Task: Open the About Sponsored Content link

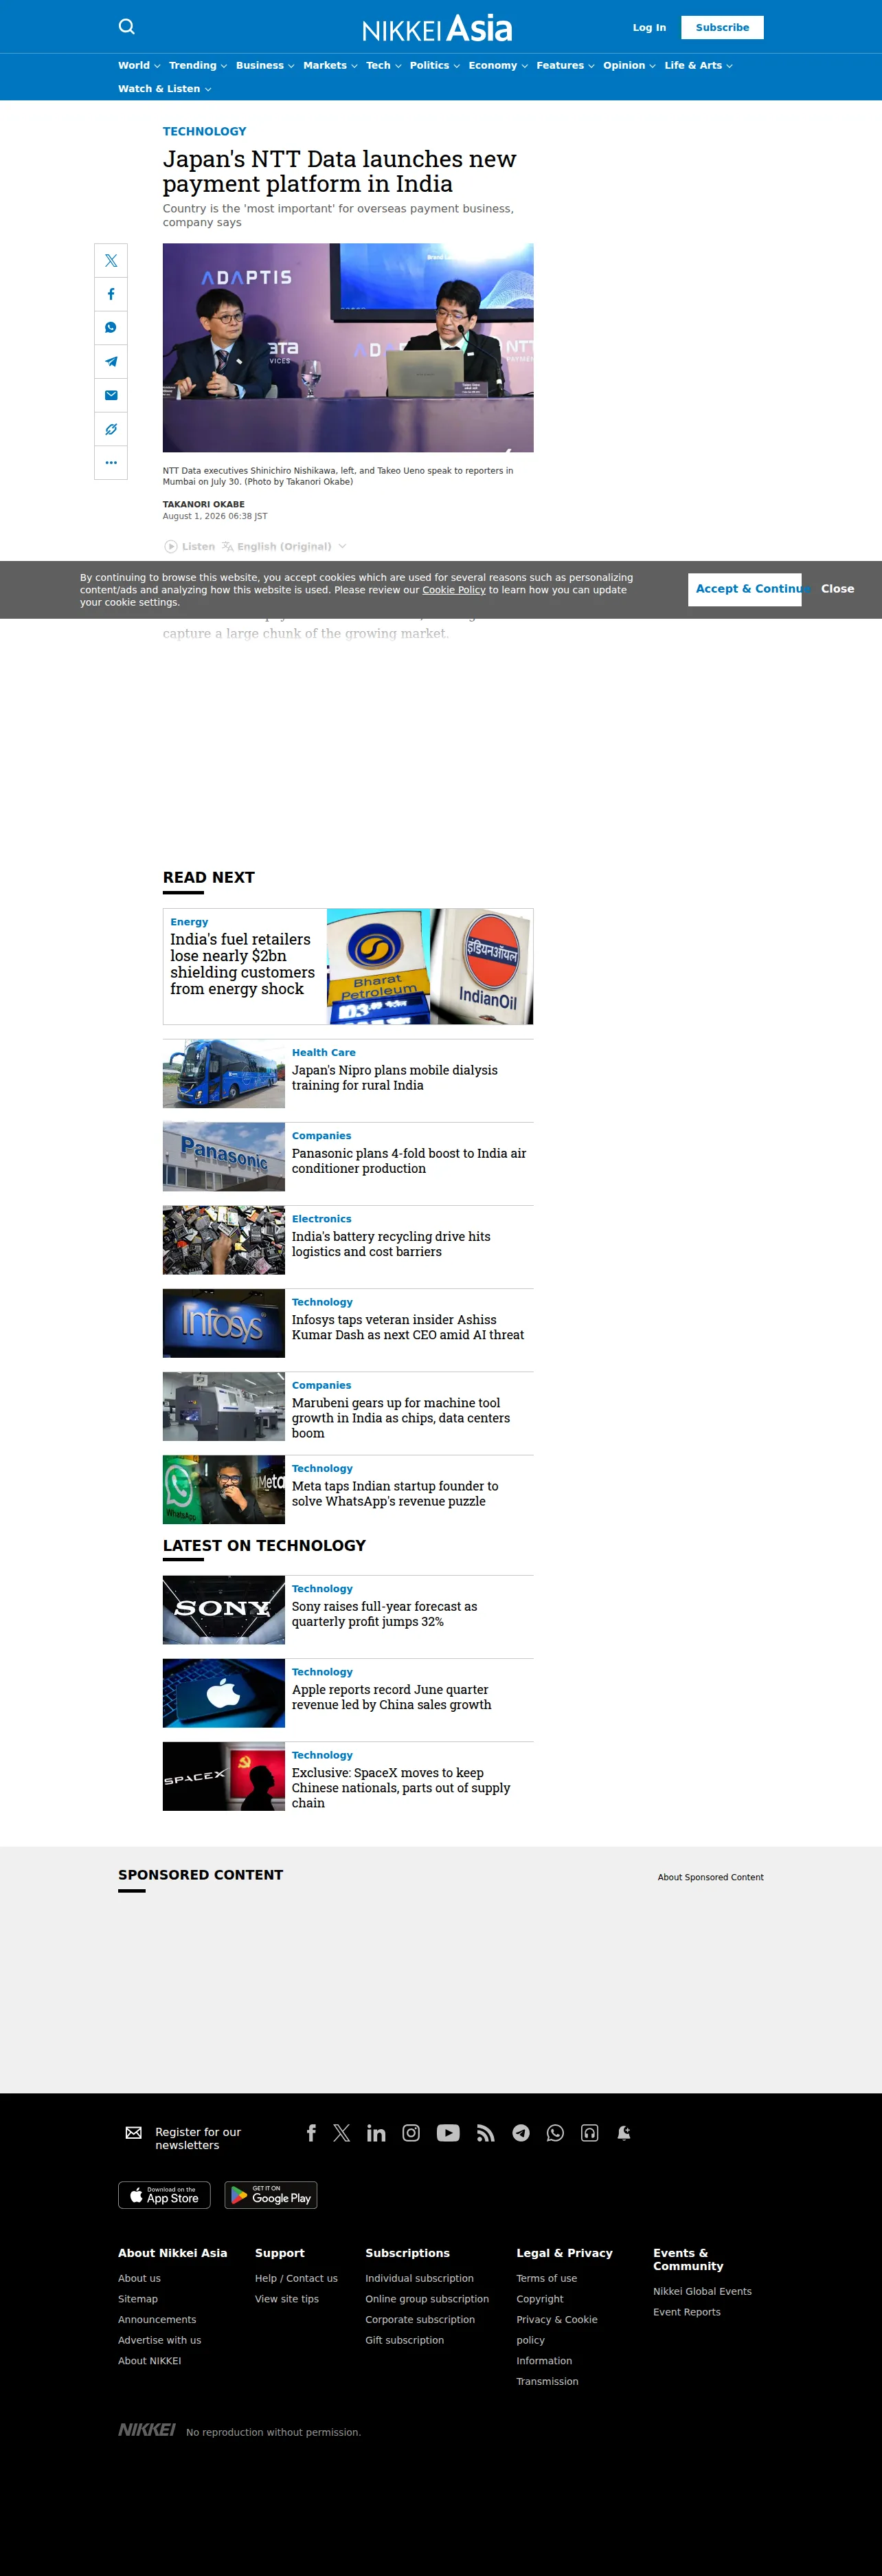Action: 710,1877
